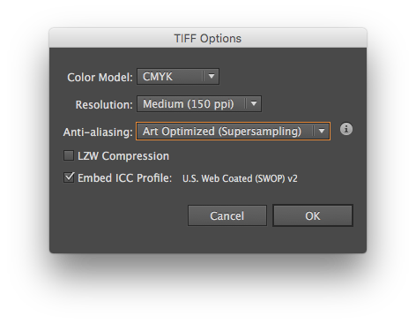Click the Resolution dropdown arrow
The width and height of the screenshot is (416, 324).
coord(254,104)
